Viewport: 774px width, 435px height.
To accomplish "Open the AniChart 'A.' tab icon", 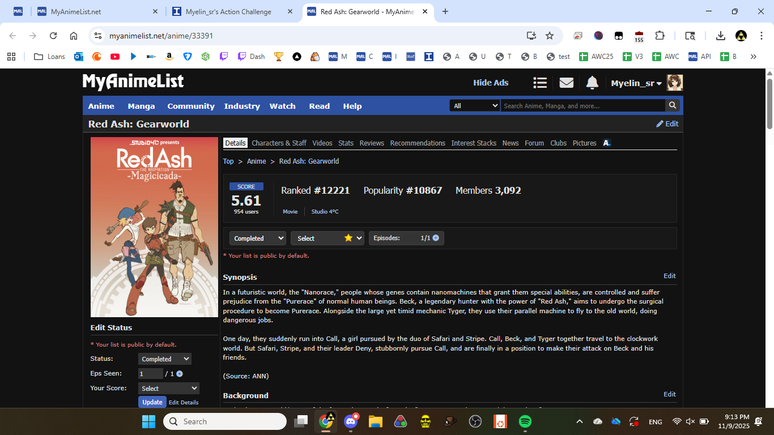I will point(606,143).
